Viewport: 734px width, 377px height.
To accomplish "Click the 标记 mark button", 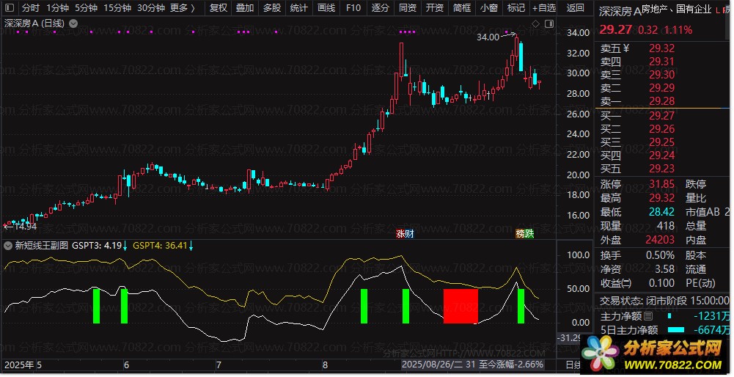I will [516, 7].
